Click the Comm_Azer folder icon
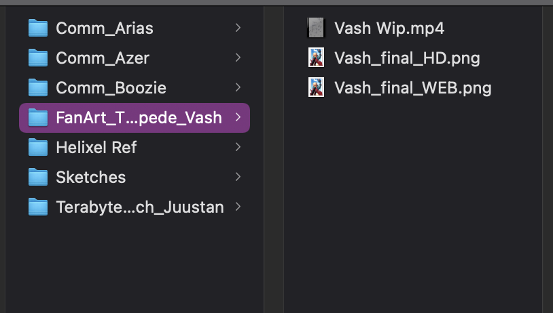 [x=38, y=58]
